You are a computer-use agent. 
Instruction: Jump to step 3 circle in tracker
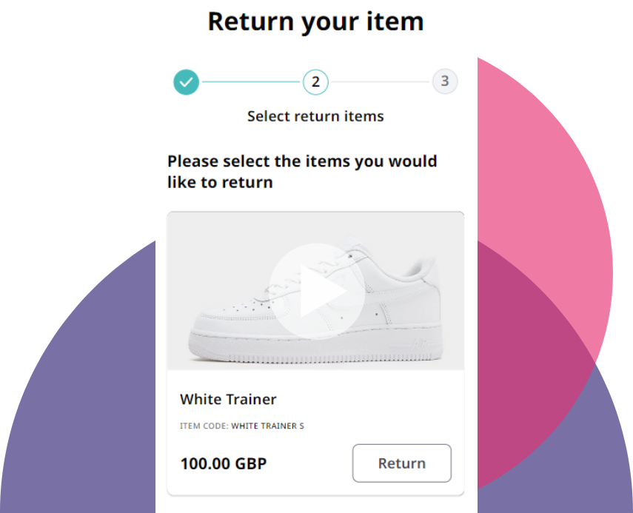(445, 81)
